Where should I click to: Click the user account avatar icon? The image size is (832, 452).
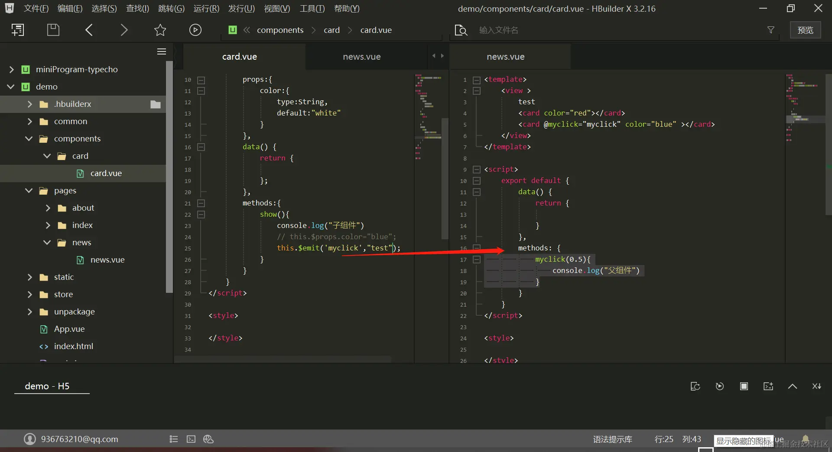pos(30,439)
